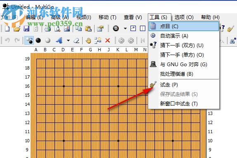
Task: Select the hand pass tool
Action: 88,41
